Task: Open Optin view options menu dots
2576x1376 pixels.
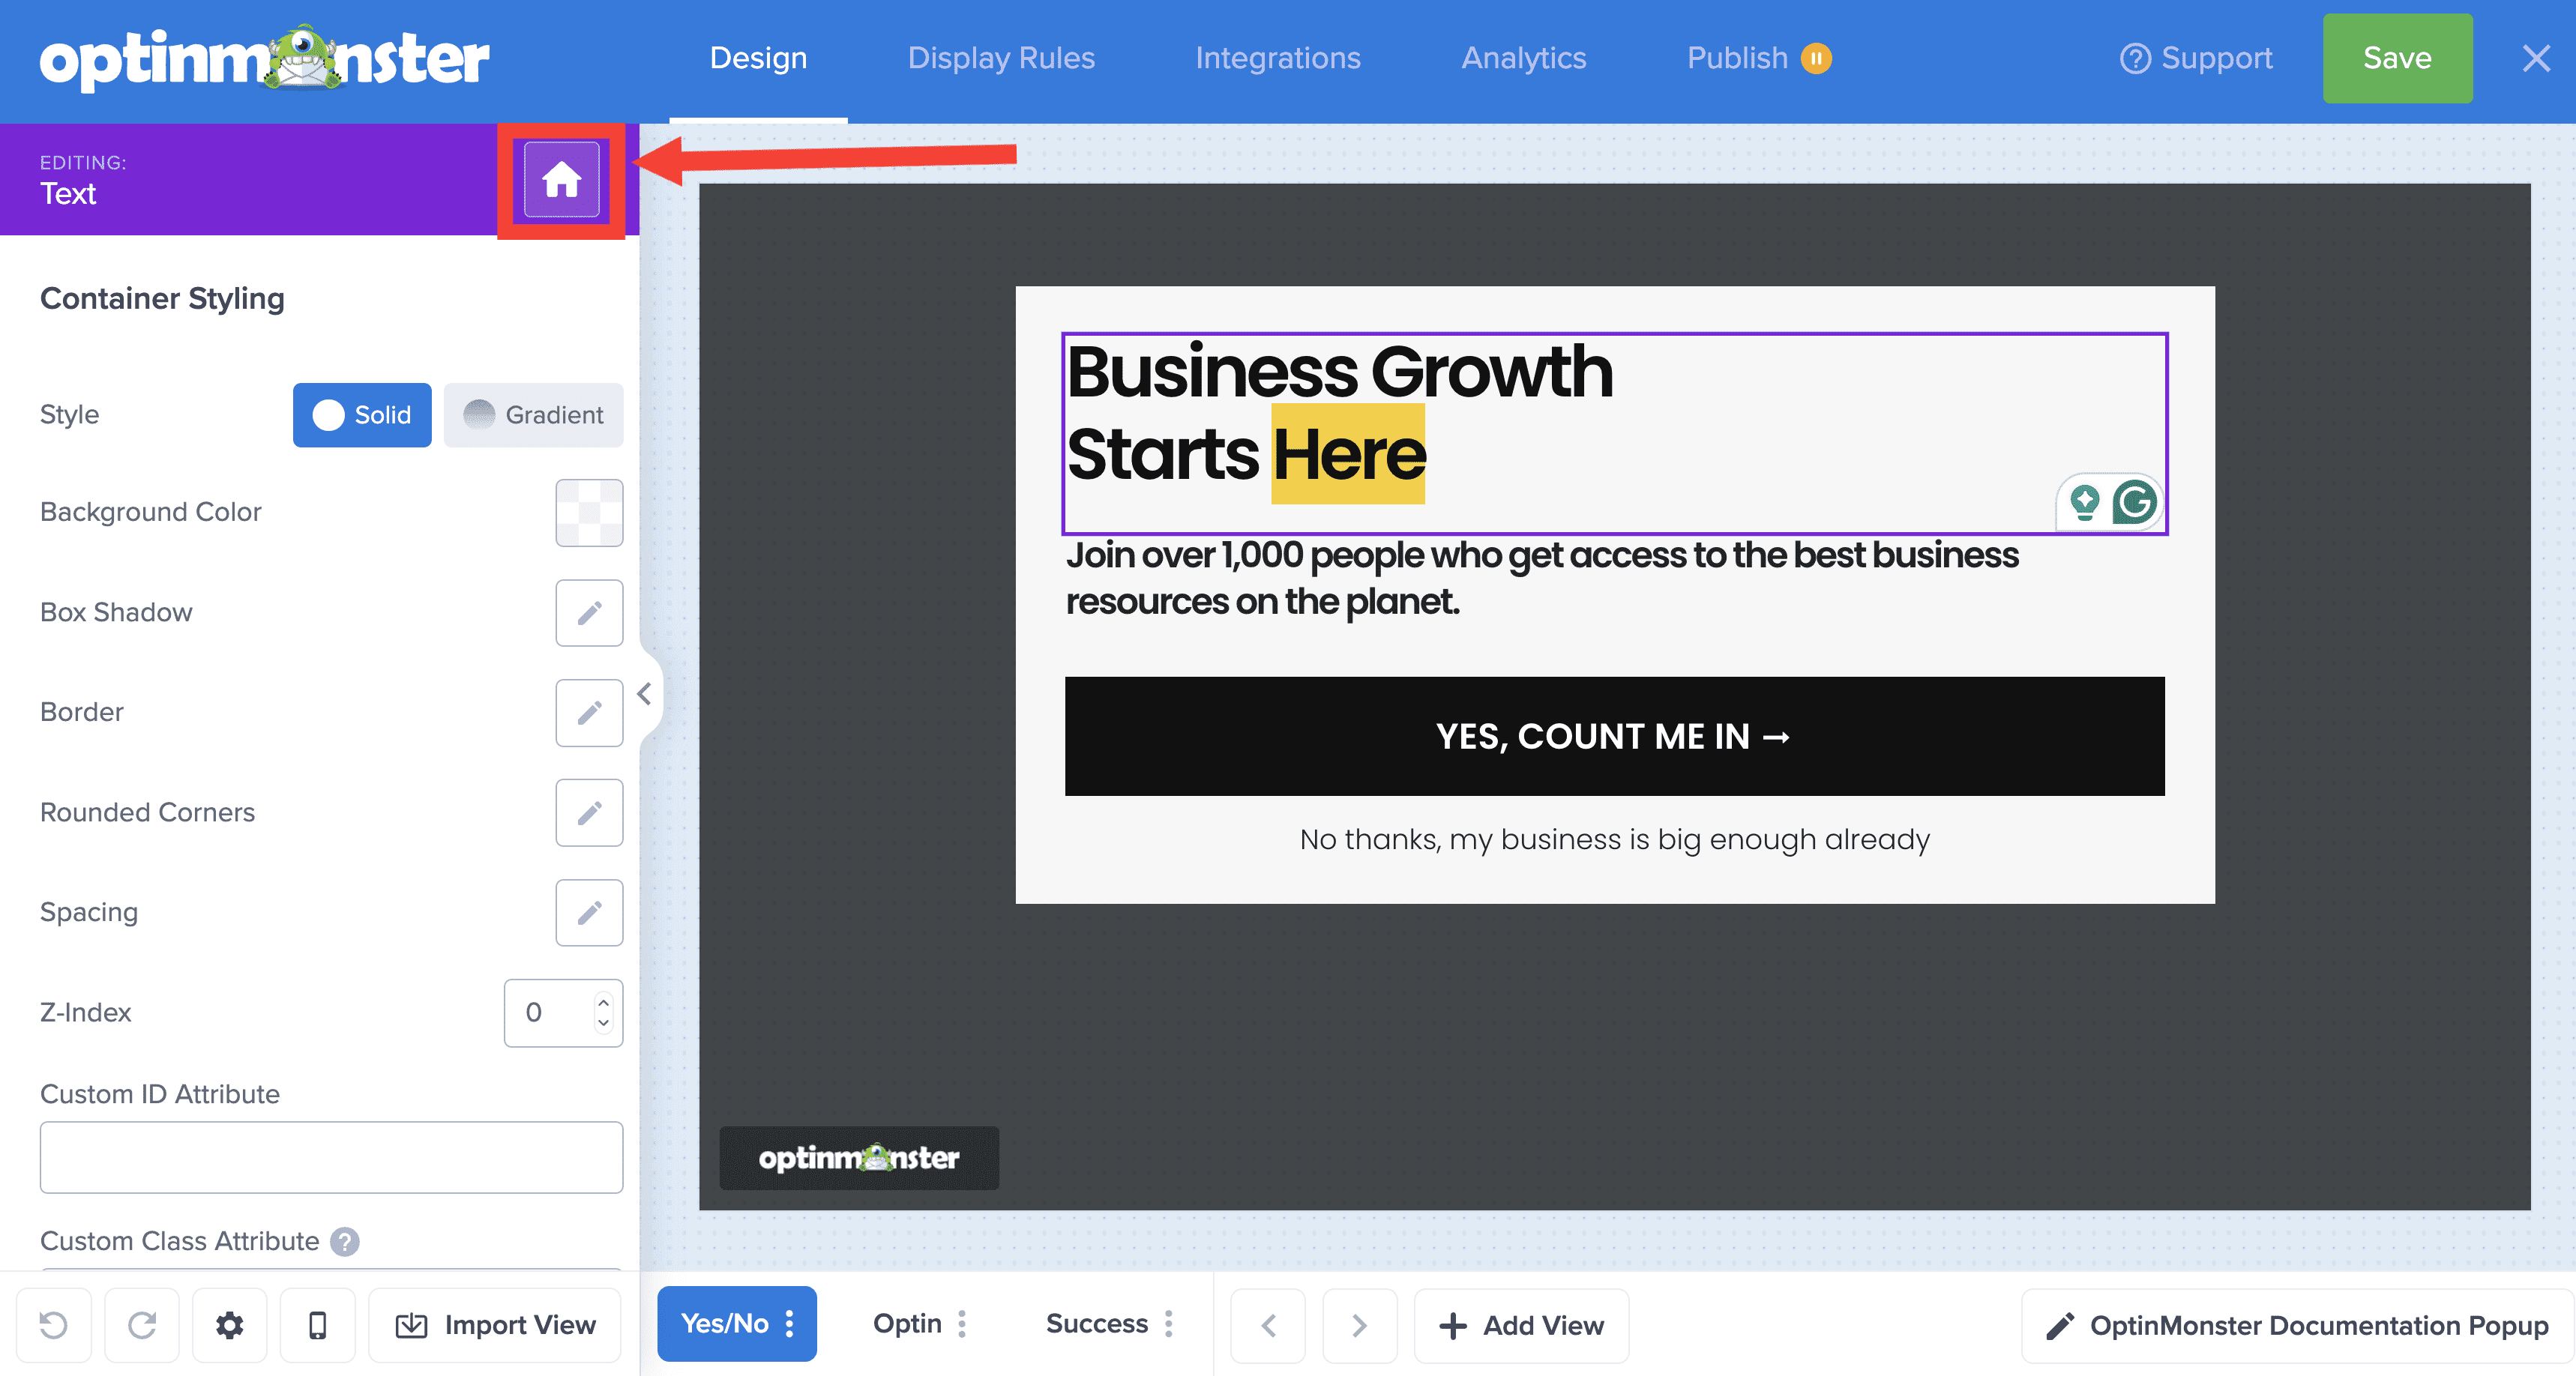Action: (x=962, y=1324)
